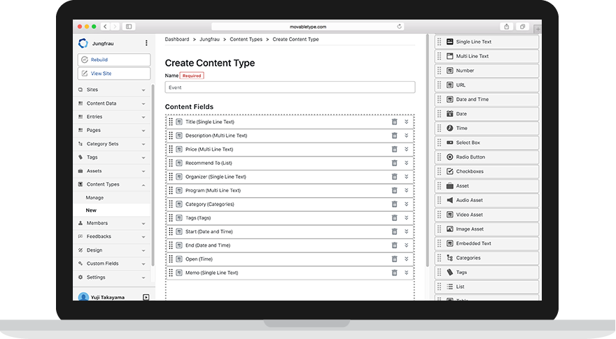Select Manage under Content Types
This screenshot has width=616, height=339.
[x=94, y=198]
